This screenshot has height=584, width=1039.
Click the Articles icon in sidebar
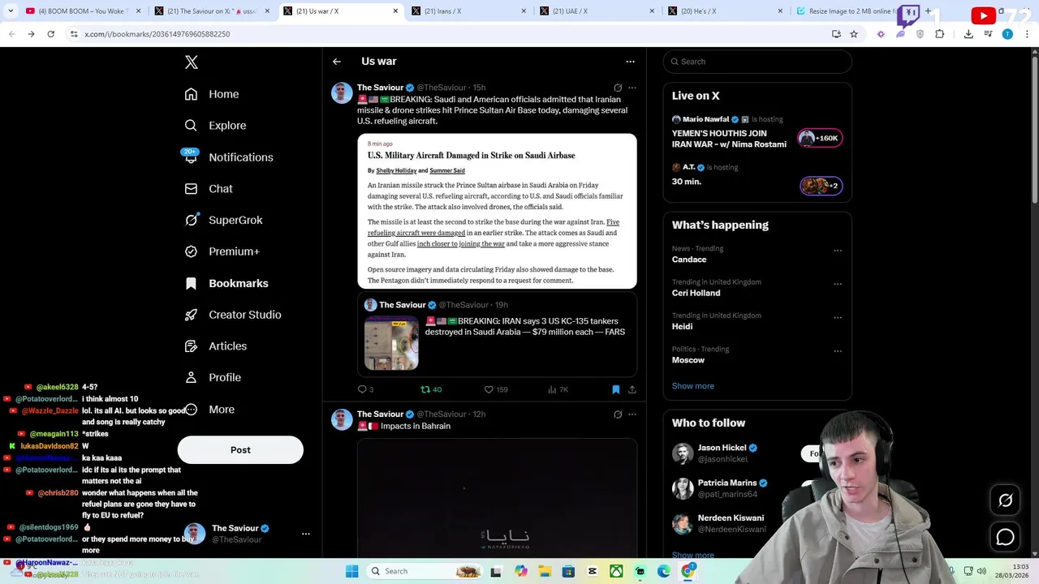click(x=191, y=346)
